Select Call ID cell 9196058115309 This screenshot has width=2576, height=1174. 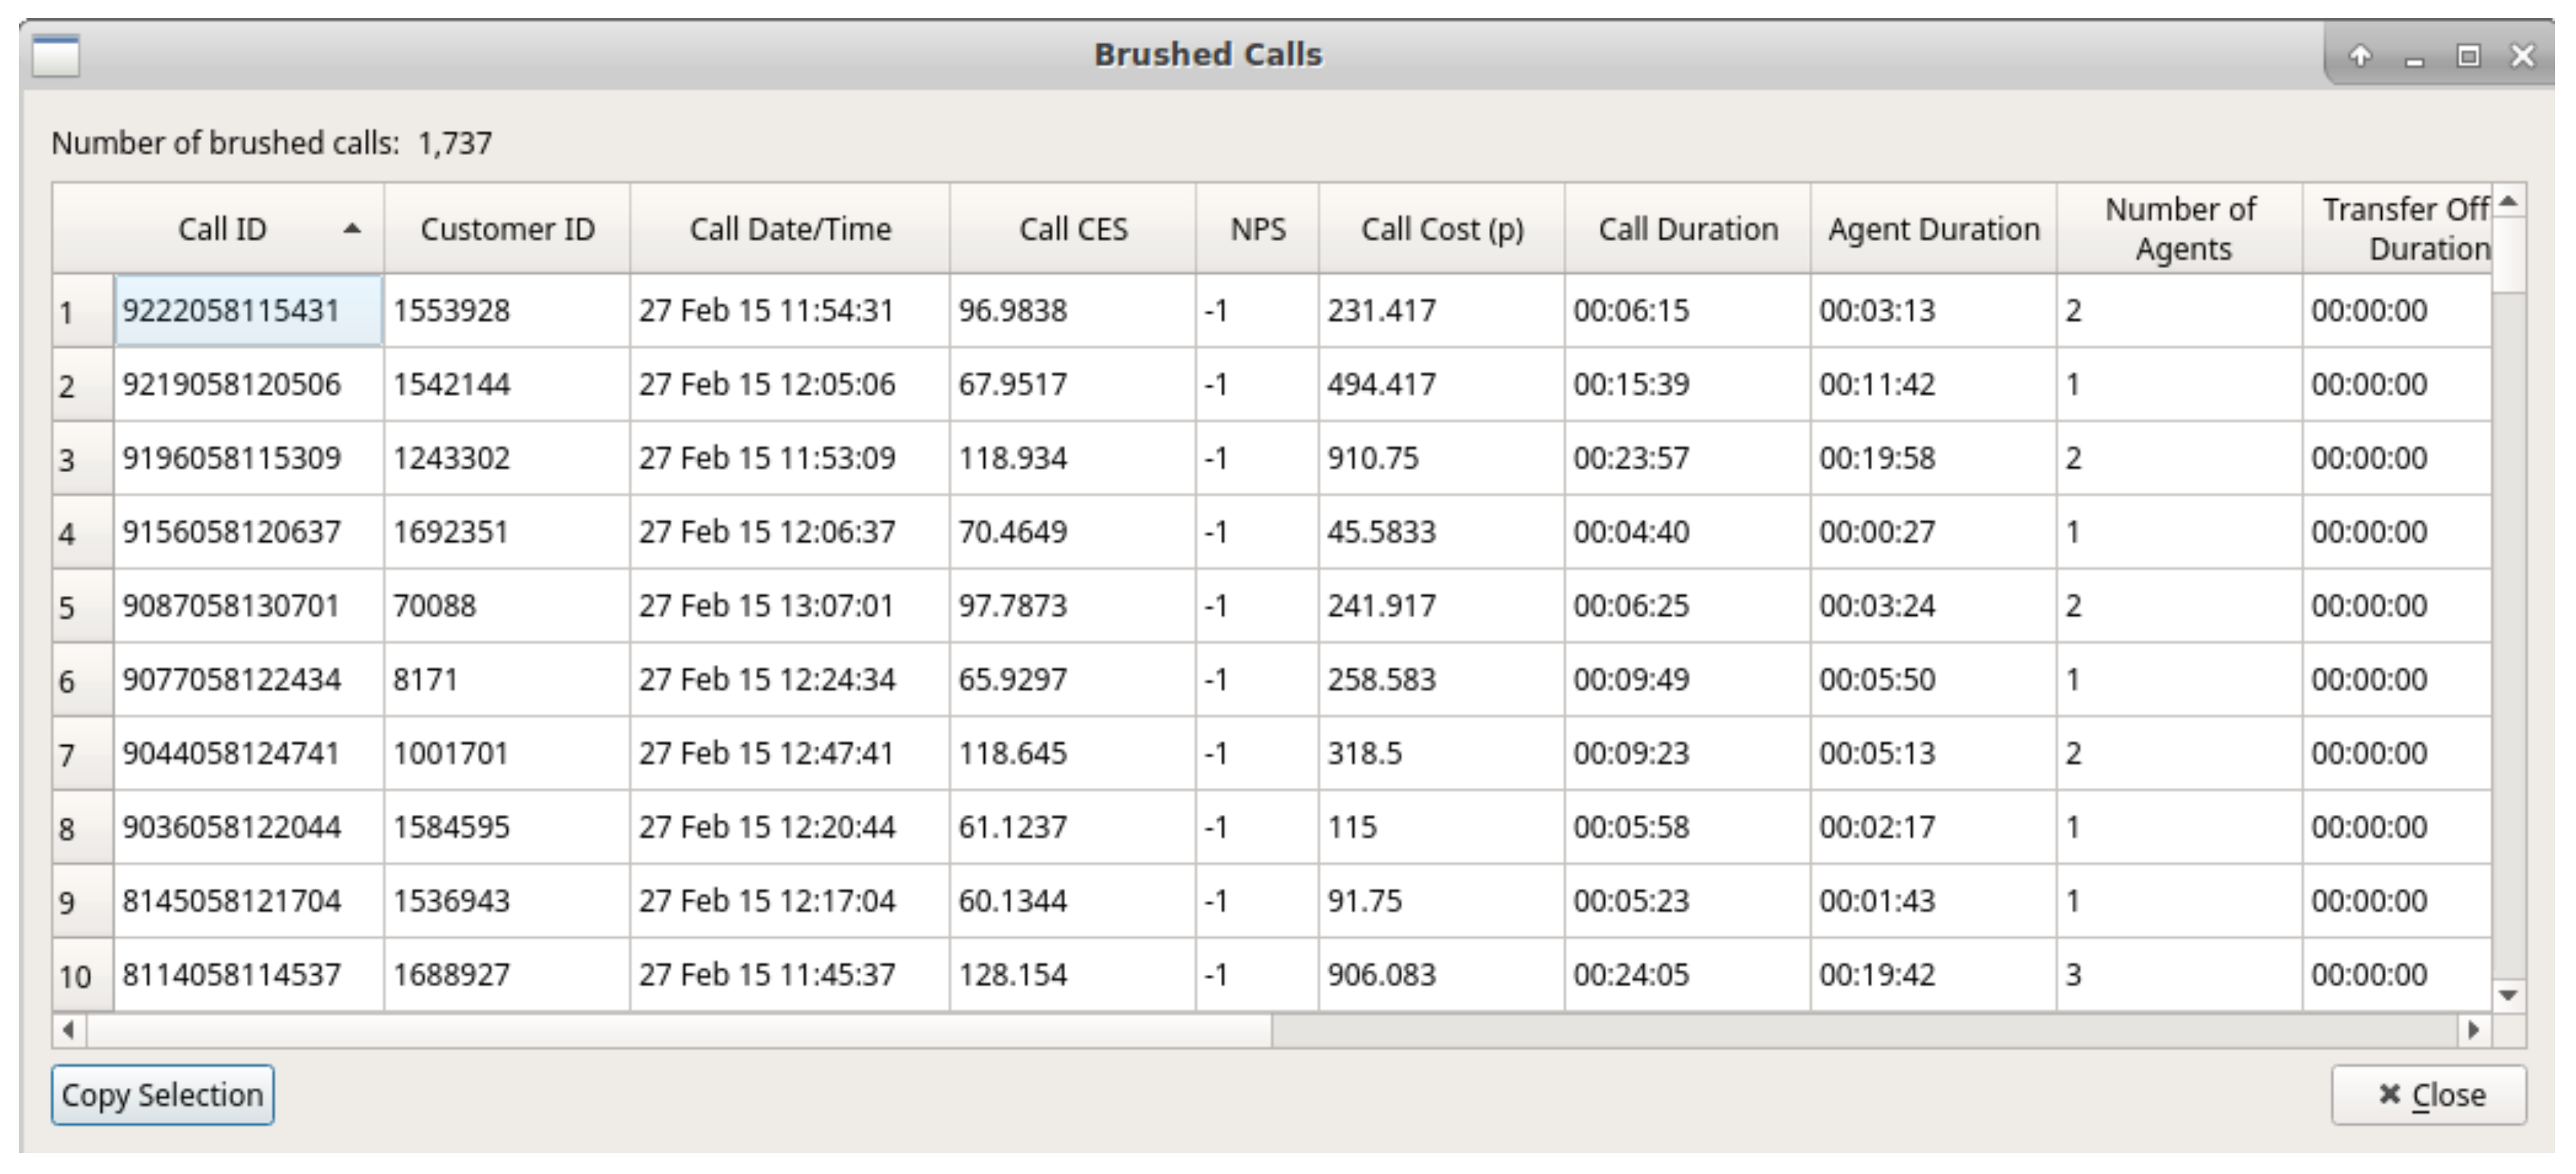pyautogui.click(x=232, y=458)
